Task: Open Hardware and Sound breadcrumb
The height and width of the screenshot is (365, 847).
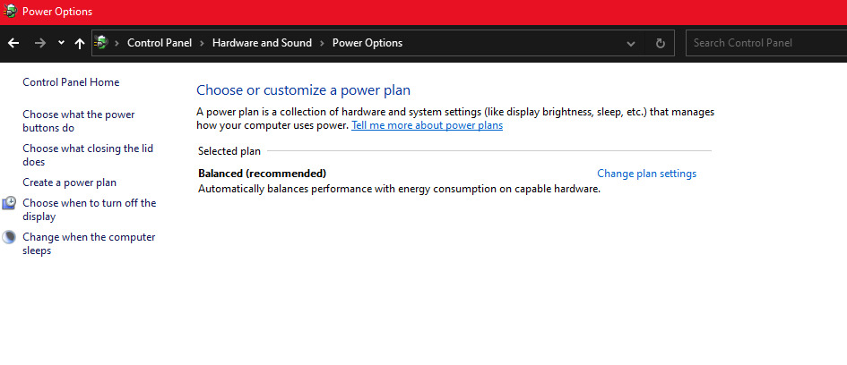Action: point(262,43)
